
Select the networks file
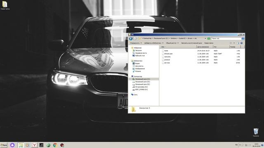point(166,57)
